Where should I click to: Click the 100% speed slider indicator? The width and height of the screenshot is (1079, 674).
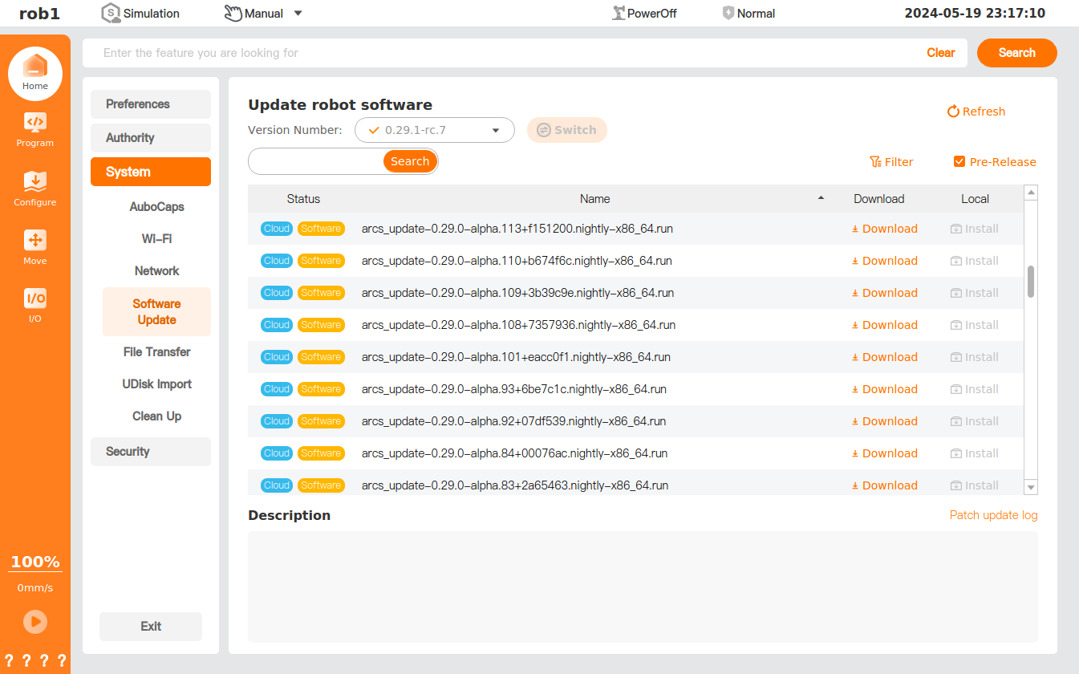click(x=35, y=562)
